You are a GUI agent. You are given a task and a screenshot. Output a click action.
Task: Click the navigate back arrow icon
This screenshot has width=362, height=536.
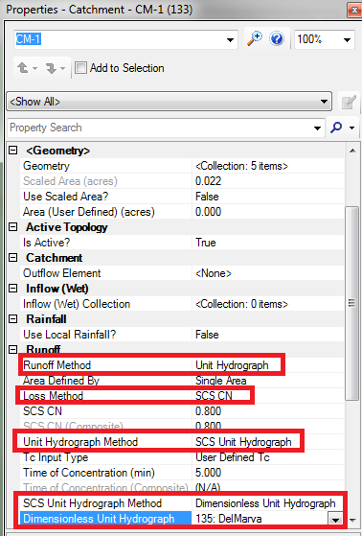(x=23, y=68)
